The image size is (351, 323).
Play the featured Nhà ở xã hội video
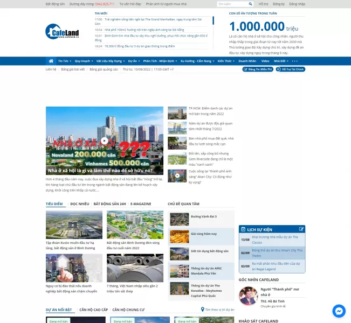(104, 141)
